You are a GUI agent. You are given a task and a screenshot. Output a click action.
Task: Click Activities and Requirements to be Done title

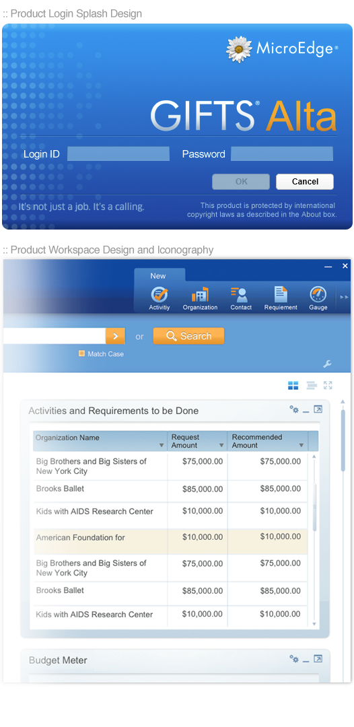click(x=114, y=411)
